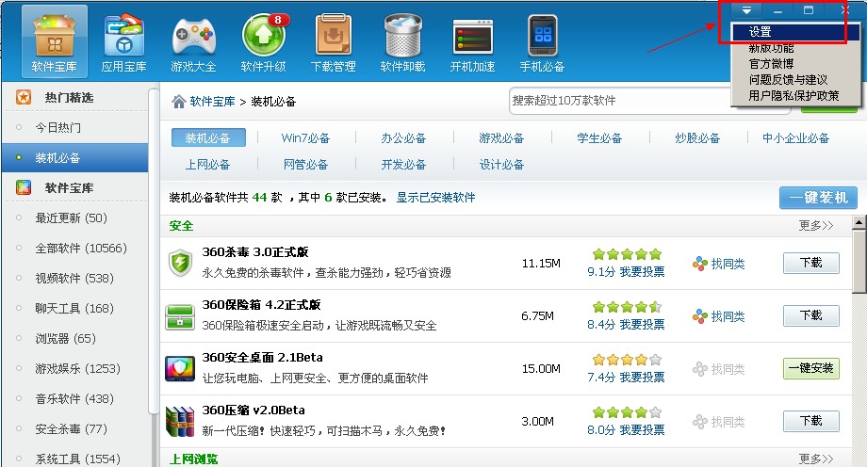Switch to the 办公必备 tab

(x=403, y=138)
